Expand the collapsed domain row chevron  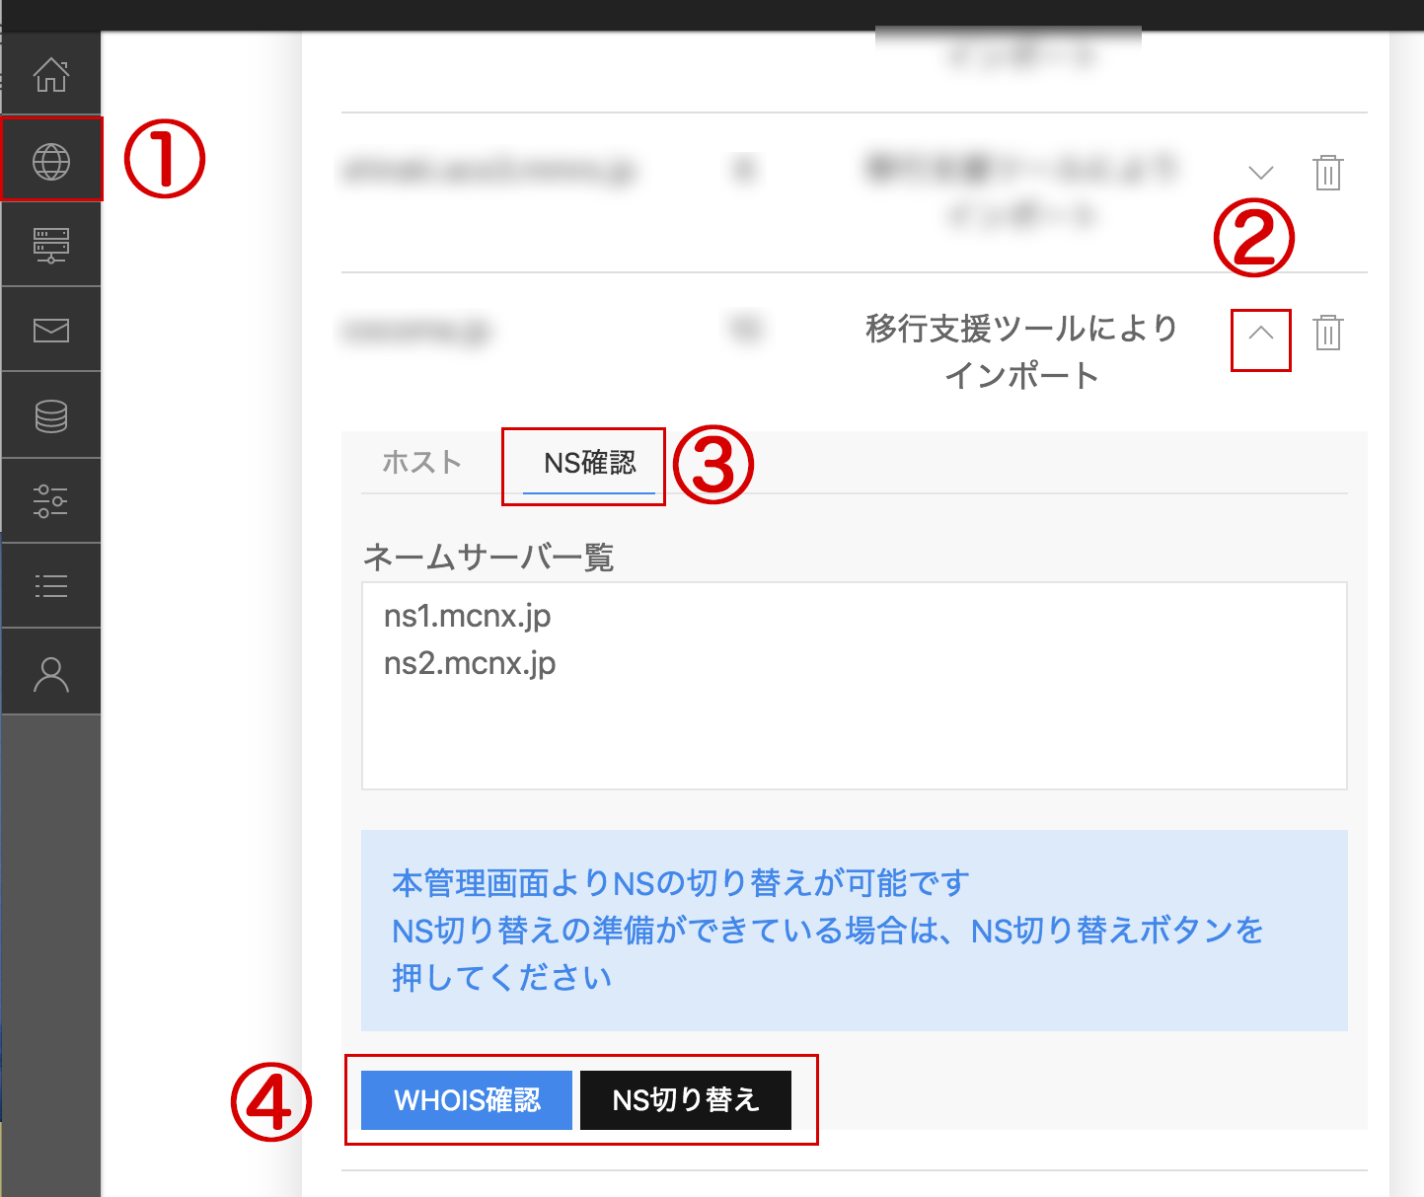1261,173
